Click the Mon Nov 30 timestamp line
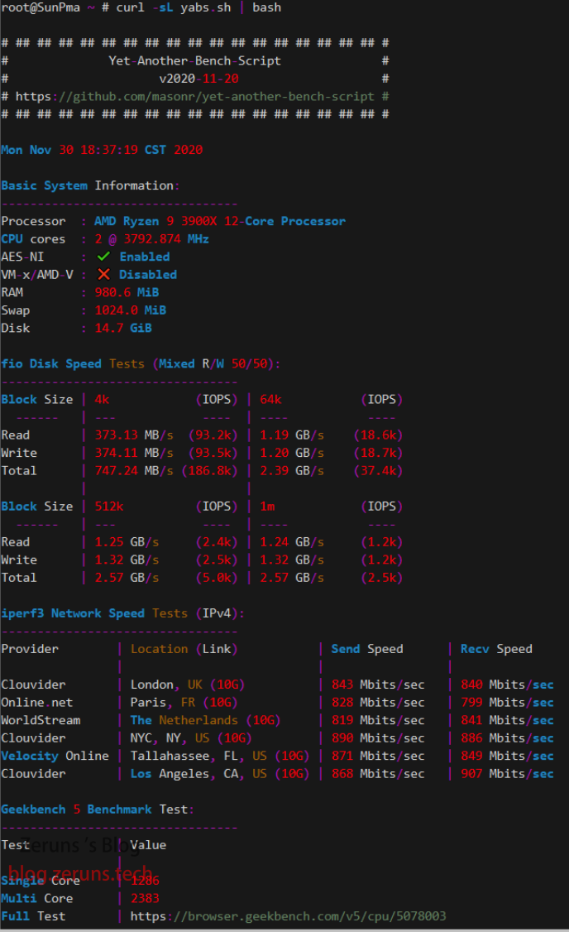 (x=102, y=150)
